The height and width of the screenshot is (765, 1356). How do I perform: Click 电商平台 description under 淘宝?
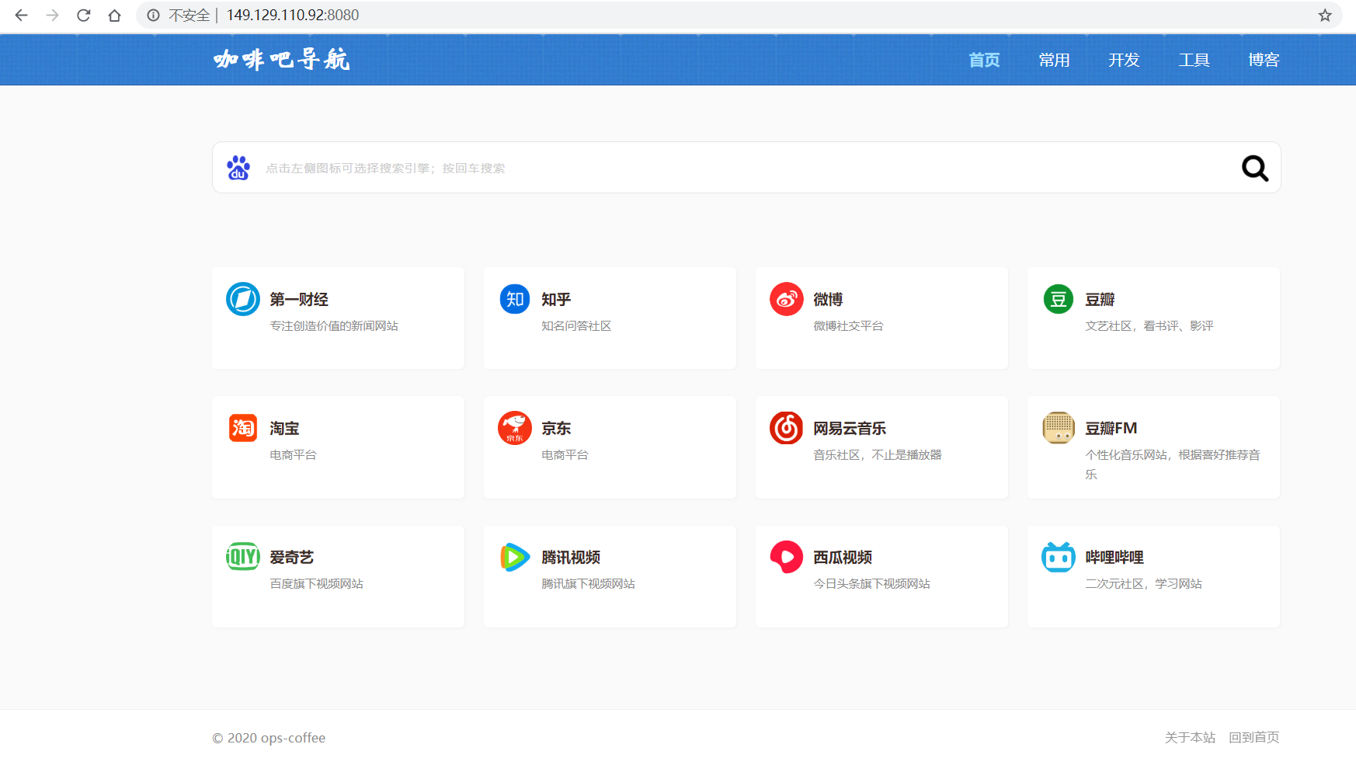coord(293,455)
